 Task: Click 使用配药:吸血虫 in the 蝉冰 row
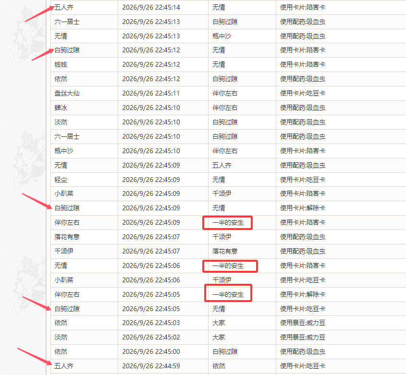click(302, 108)
